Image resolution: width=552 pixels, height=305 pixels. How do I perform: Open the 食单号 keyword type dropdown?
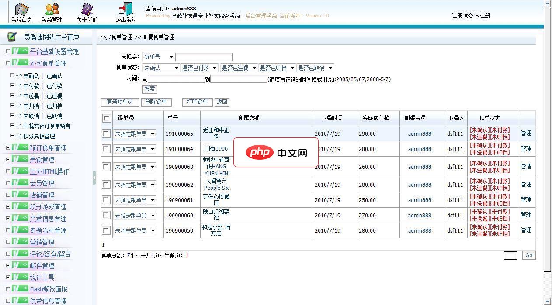pos(158,56)
